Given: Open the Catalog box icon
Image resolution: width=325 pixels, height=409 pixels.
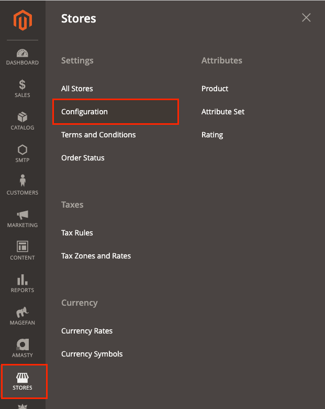Looking at the screenshot, I should (23, 117).
